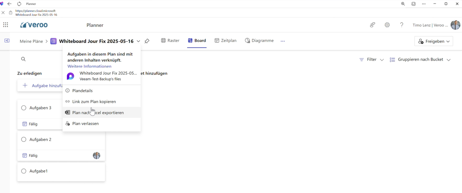
Task: Choose Plan verlassen from menu
Action: click(x=85, y=123)
